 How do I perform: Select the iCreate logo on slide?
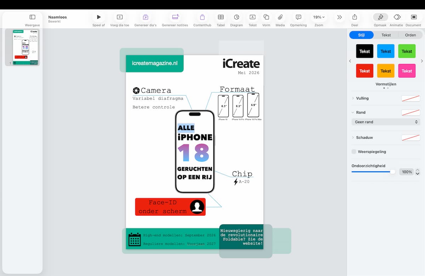(x=241, y=64)
